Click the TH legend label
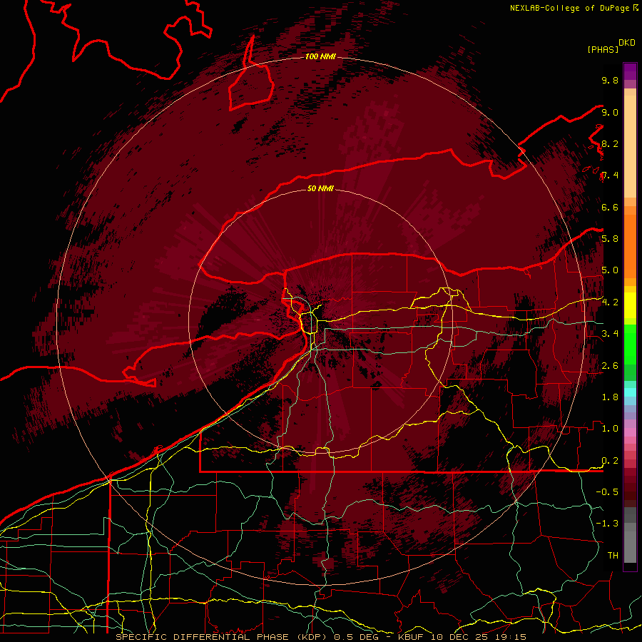 click(613, 556)
